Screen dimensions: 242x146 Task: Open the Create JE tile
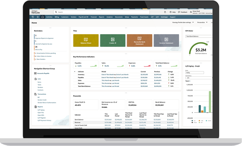113,41
